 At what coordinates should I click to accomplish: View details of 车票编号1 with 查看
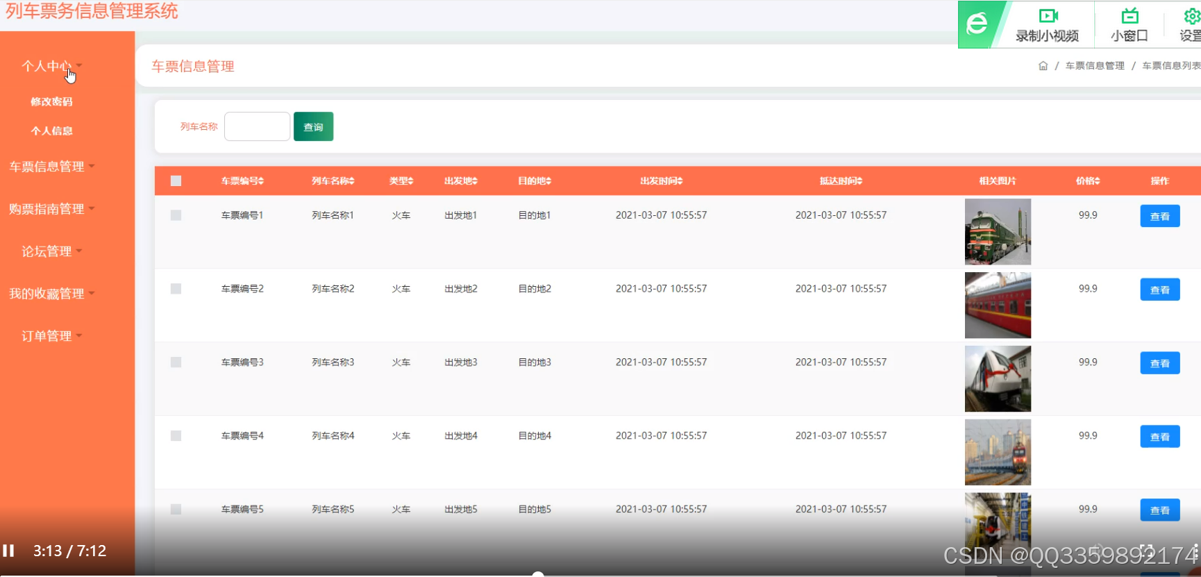pos(1159,216)
